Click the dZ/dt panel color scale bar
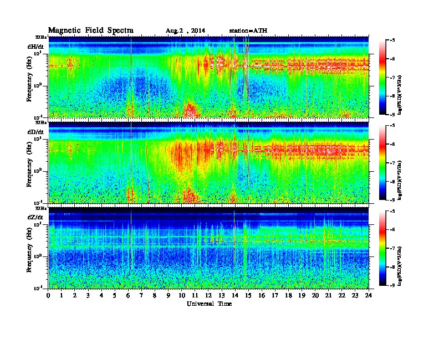 click(382, 248)
